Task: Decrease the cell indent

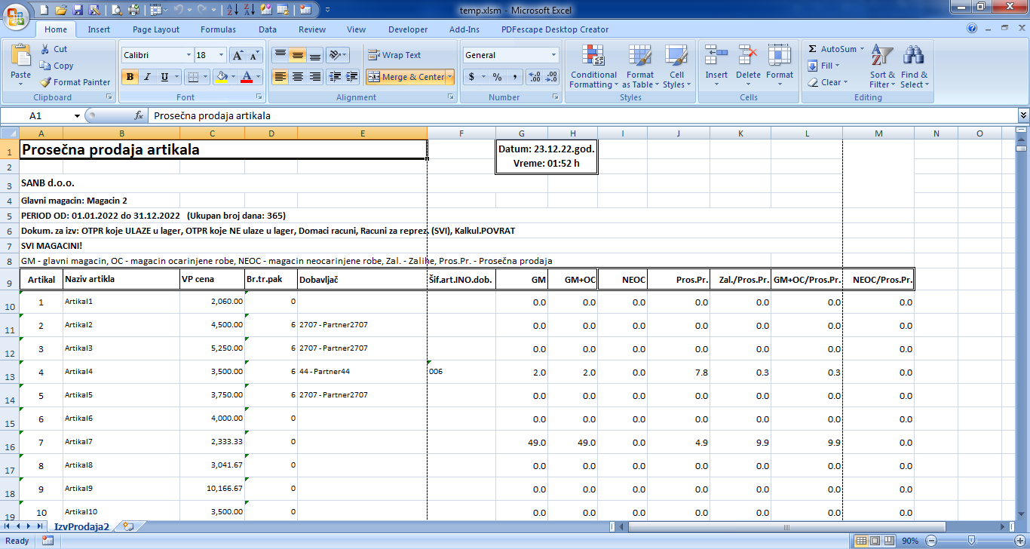Action: click(335, 76)
